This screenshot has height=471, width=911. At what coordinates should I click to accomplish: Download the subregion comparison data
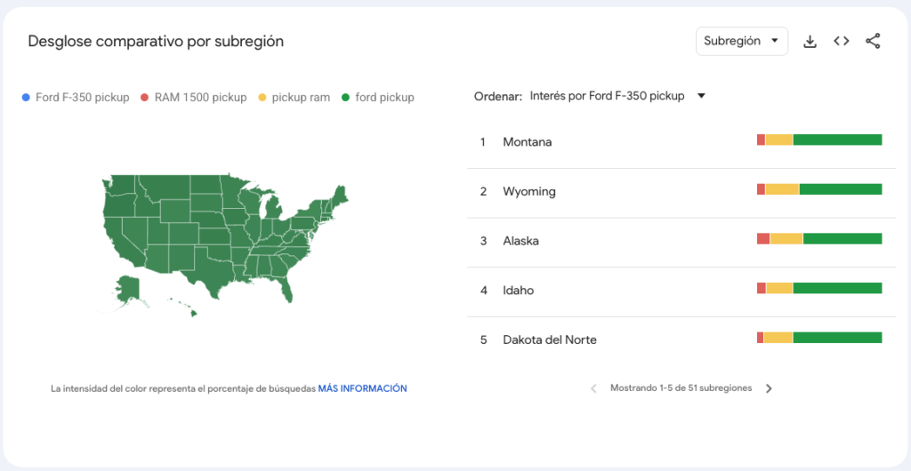click(810, 42)
